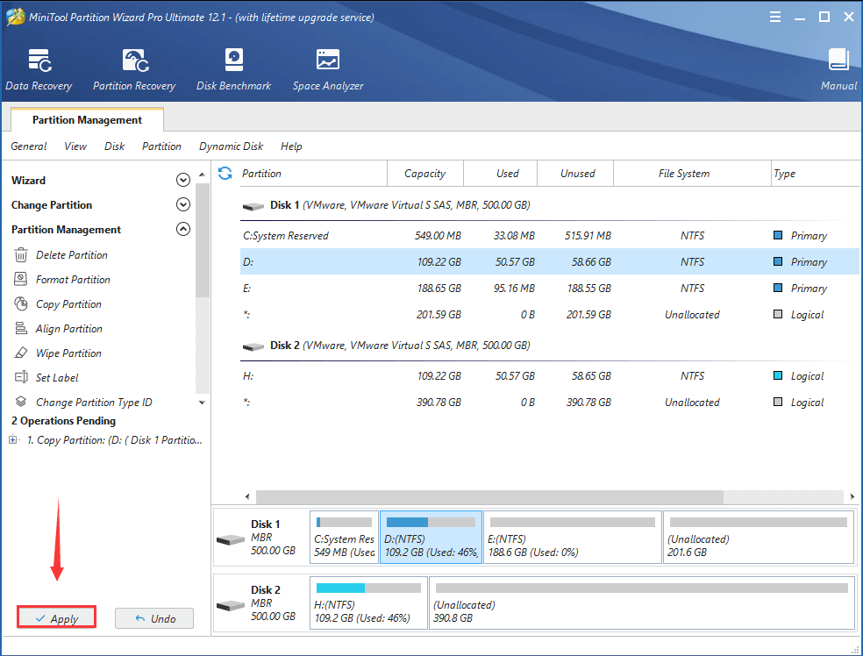Open the Partition menu
The height and width of the screenshot is (656, 863).
pyautogui.click(x=161, y=146)
